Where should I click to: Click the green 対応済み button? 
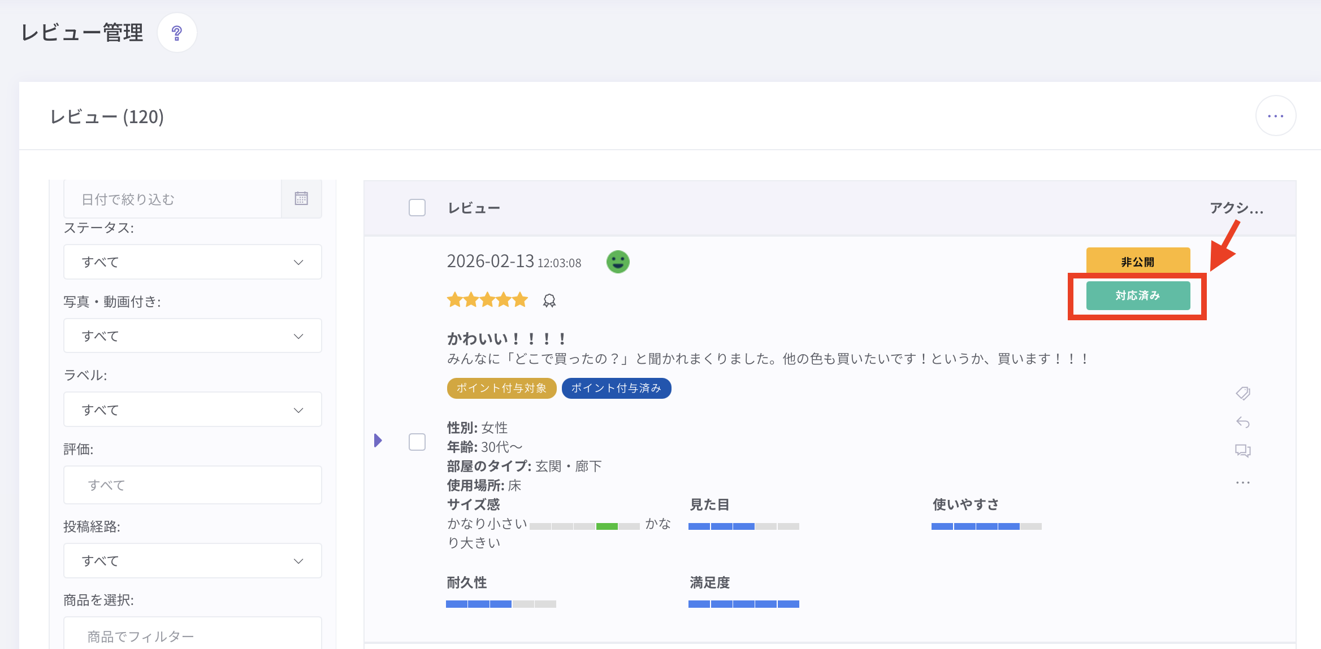[1137, 295]
